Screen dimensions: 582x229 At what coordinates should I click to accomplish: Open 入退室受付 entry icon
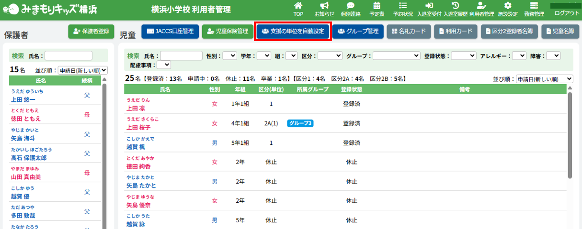pyautogui.click(x=429, y=6)
